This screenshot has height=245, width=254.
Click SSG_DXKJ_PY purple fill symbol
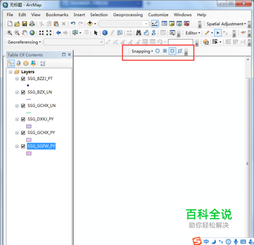click(29, 126)
